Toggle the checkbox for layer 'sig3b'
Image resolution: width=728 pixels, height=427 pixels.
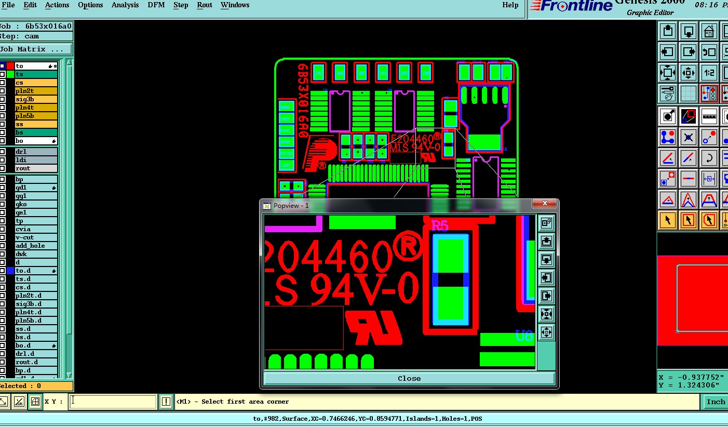coord(3,99)
